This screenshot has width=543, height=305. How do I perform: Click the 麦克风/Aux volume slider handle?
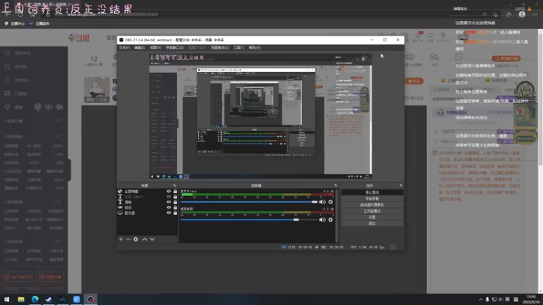click(x=314, y=202)
